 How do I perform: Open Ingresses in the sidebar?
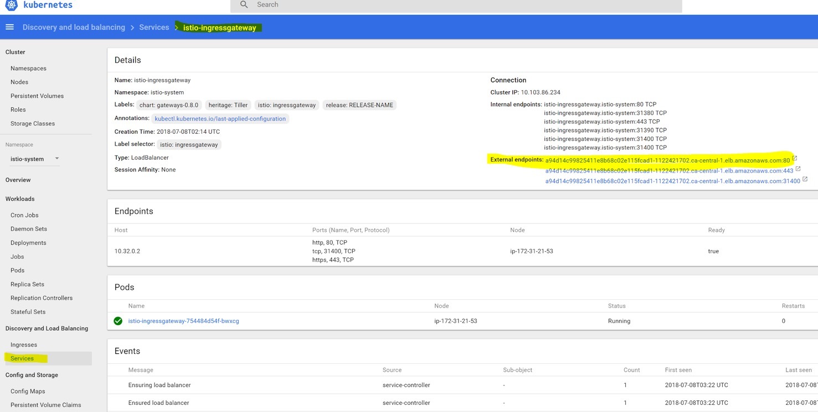pos(24,345)
